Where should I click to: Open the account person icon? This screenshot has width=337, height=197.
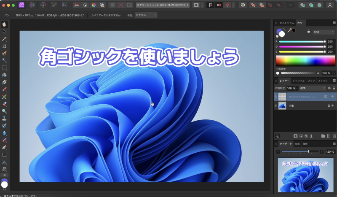pyautogui.click(x=330, y=5)
